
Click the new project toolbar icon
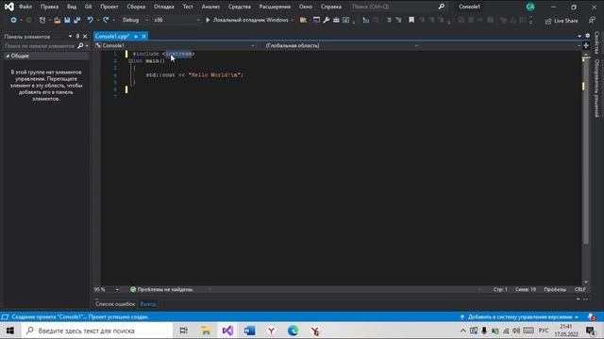point(42,20)
